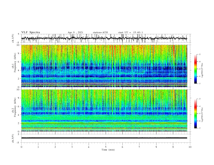The width and height of the screenshot is (214, 165).
Task: Click inside the ch.1 spectrogram panel
Action: 104,66
